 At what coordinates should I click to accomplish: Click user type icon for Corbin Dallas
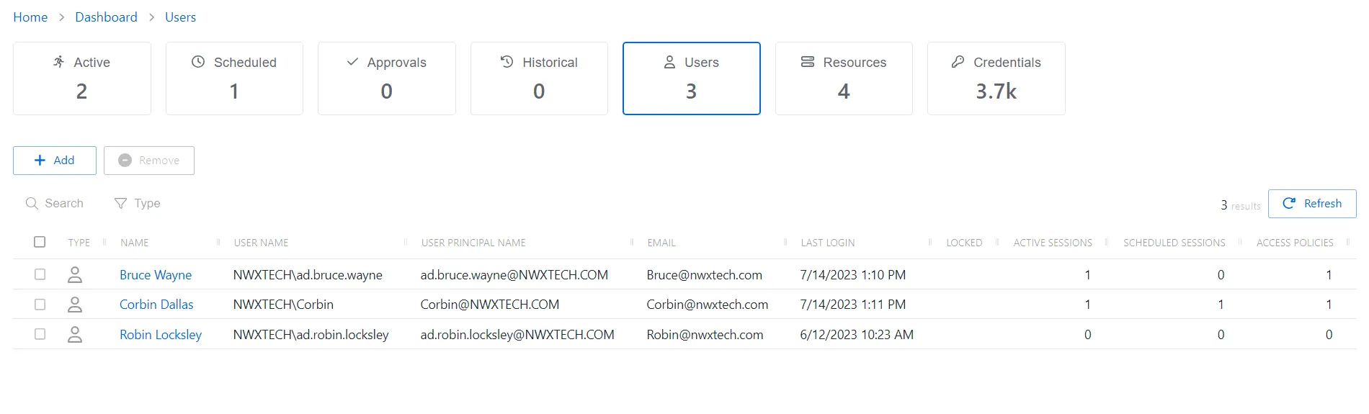[x=75, y=305]
